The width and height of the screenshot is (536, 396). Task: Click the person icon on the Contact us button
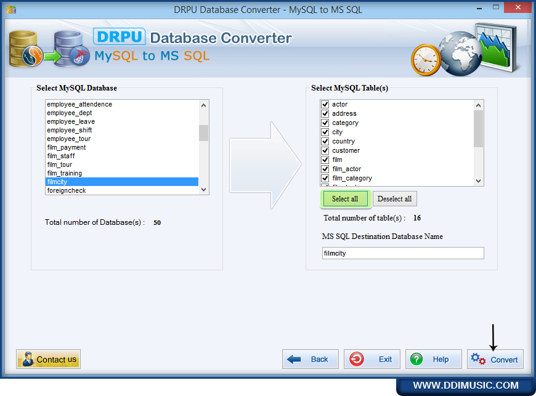click(28, 359)
